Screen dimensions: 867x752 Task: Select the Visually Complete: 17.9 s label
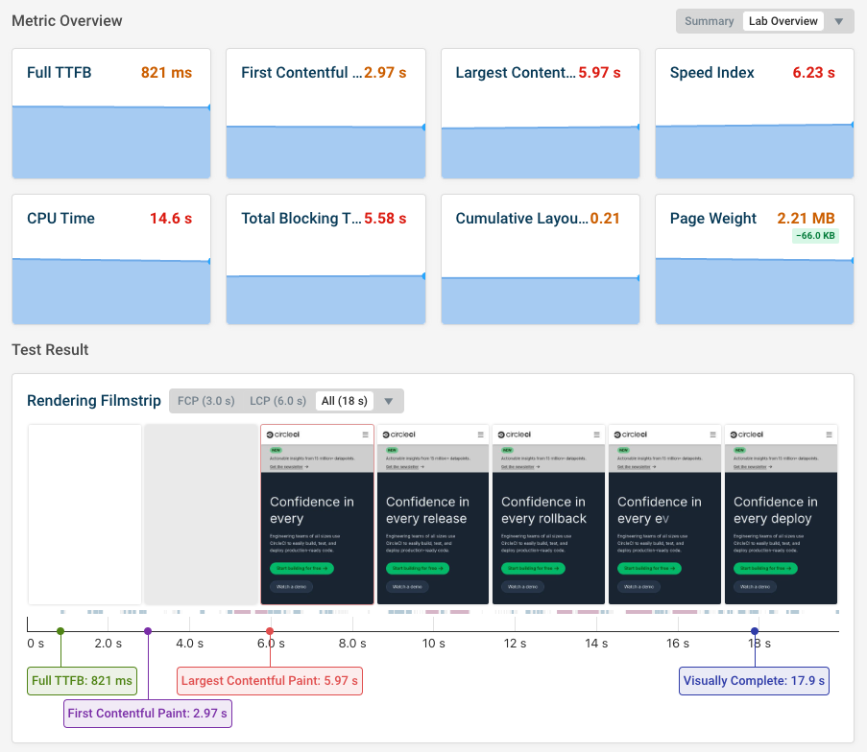754,681
